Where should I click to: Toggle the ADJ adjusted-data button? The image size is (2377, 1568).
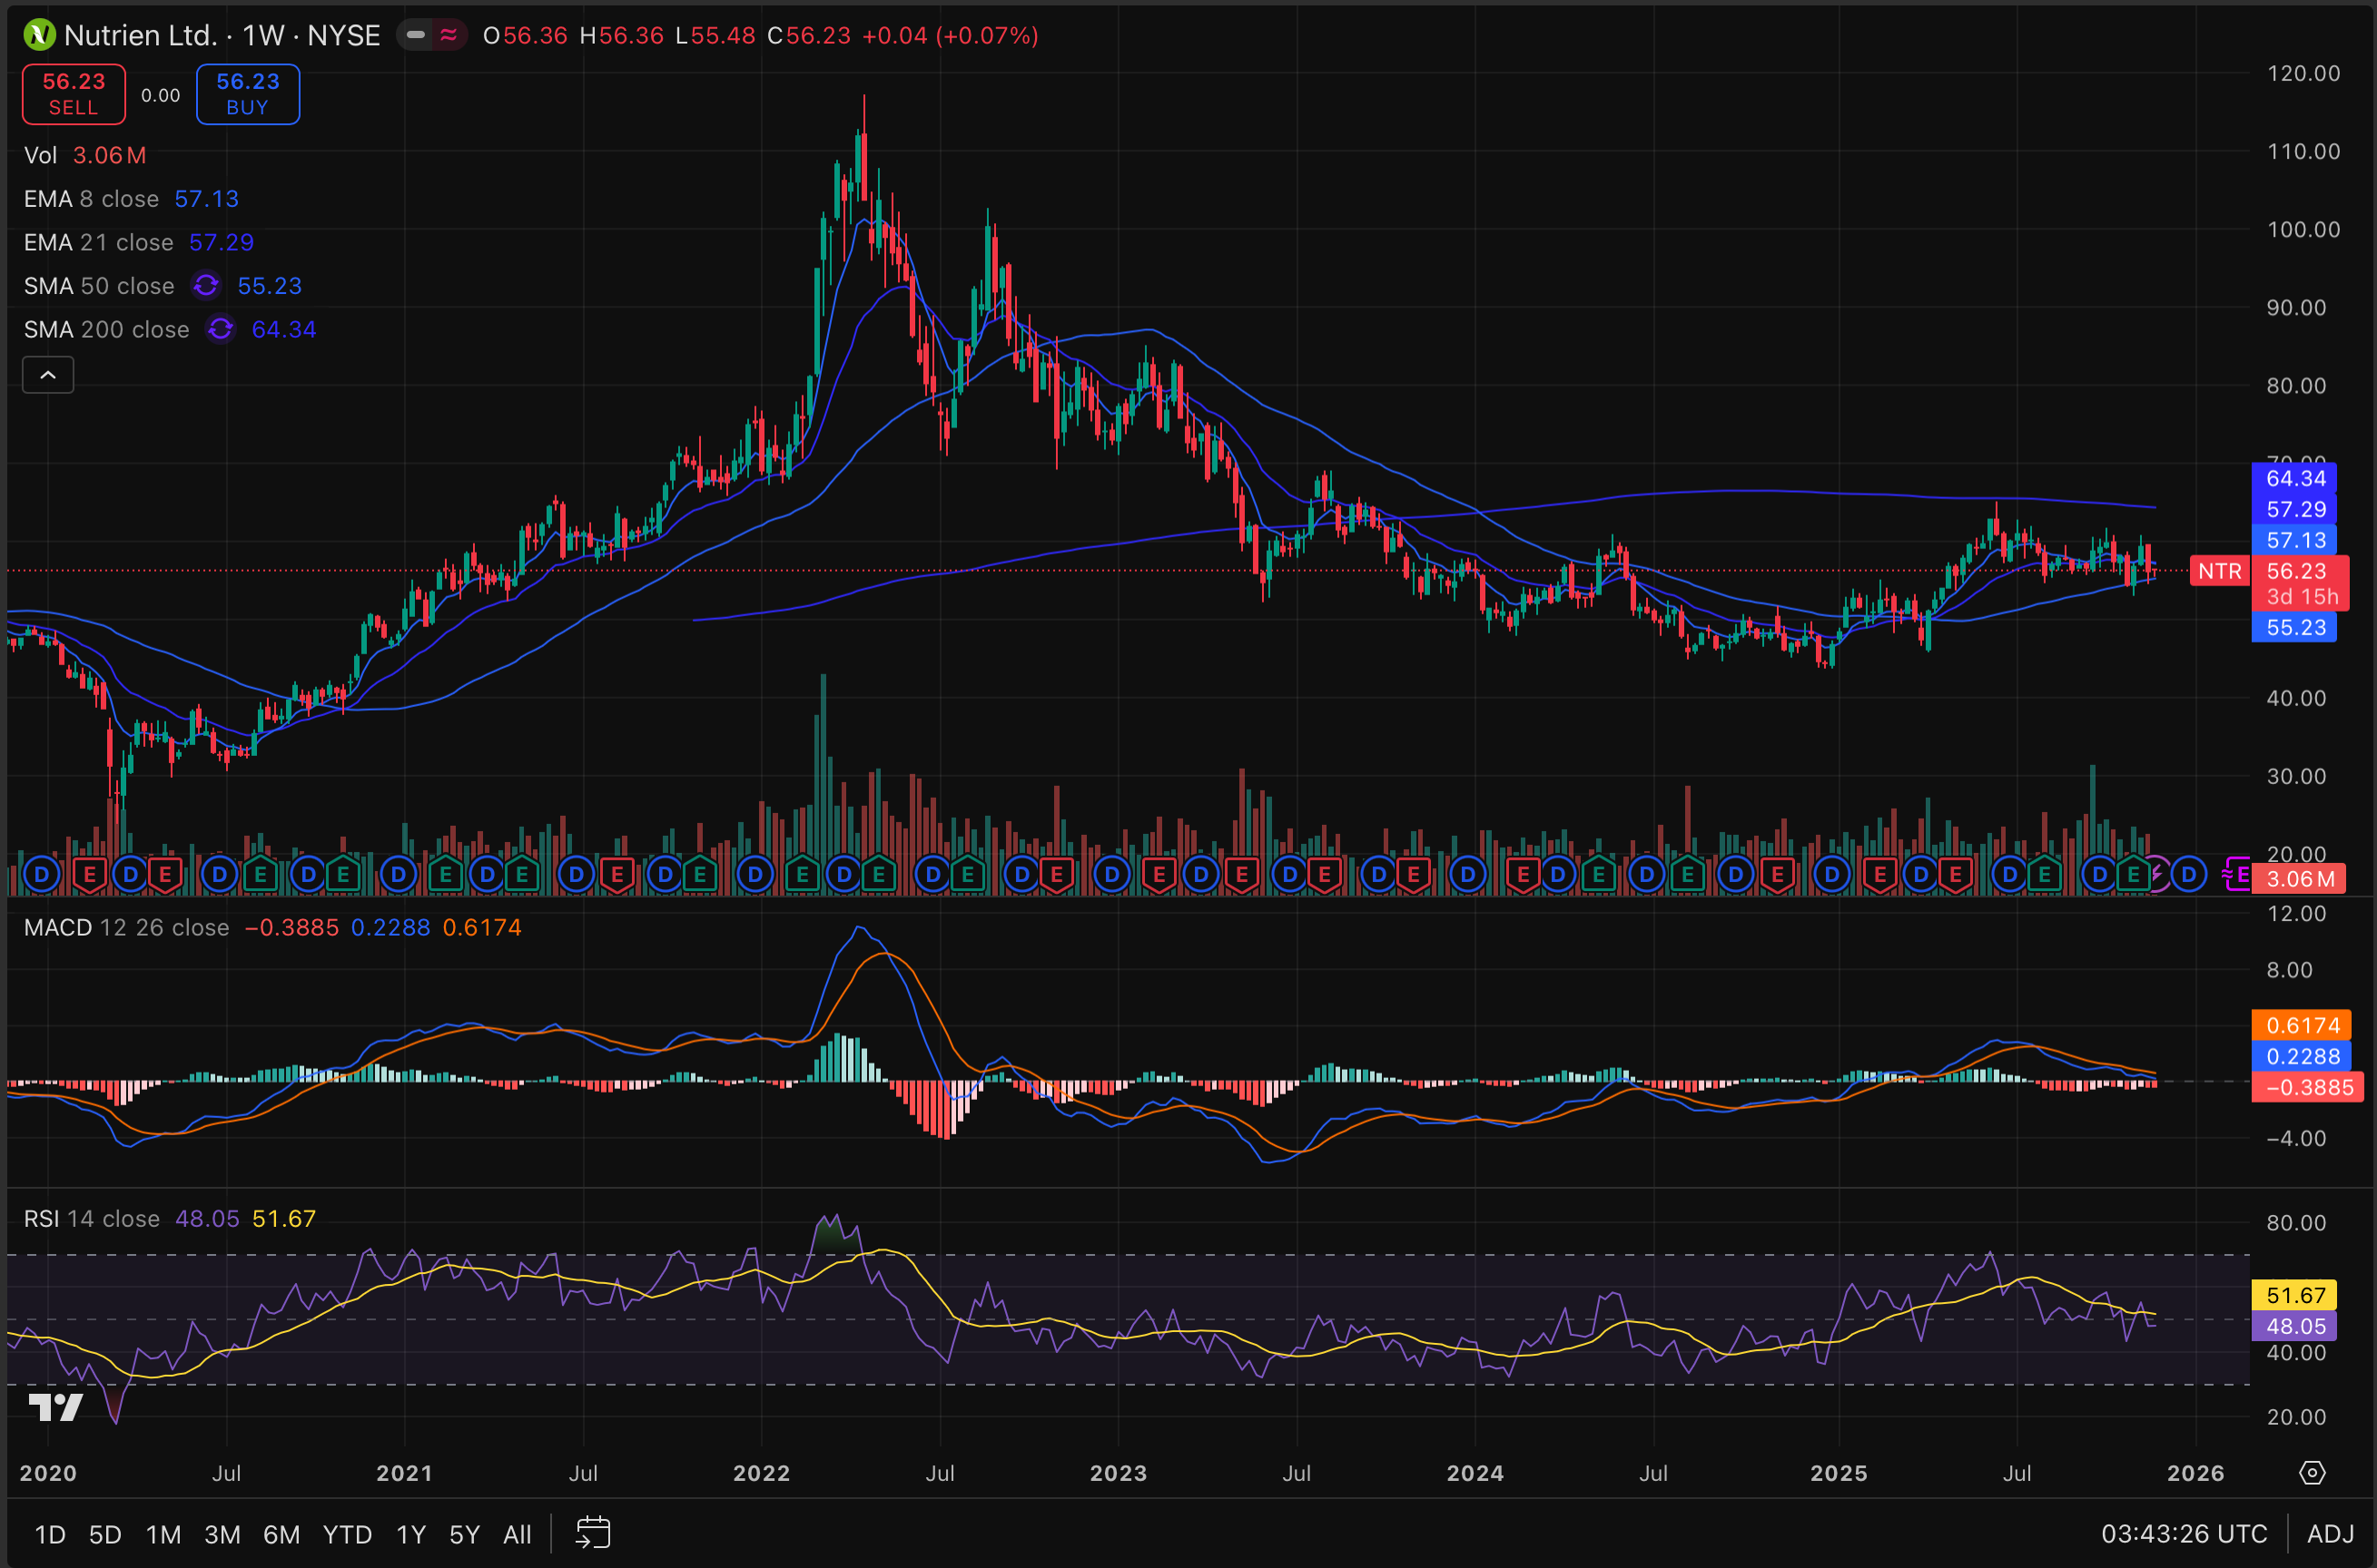point(2330,1533)
